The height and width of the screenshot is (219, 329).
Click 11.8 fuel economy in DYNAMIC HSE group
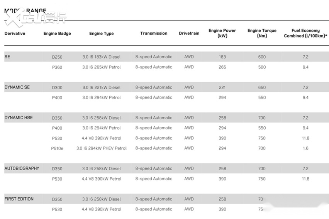tap(305, 138)
